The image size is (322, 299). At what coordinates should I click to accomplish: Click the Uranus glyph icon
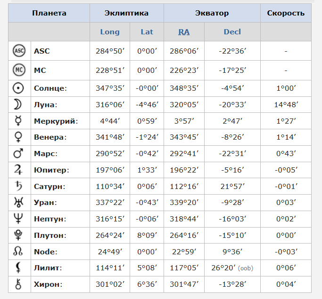19,203
